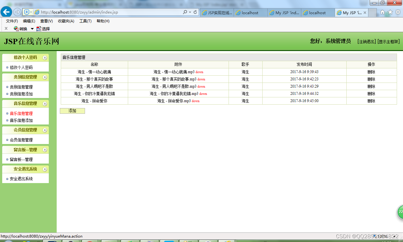Image resolution: width=403 pixels, height=242 pixels.
Task: Open the 工具(T) menu
Action: tap(85, 21)
